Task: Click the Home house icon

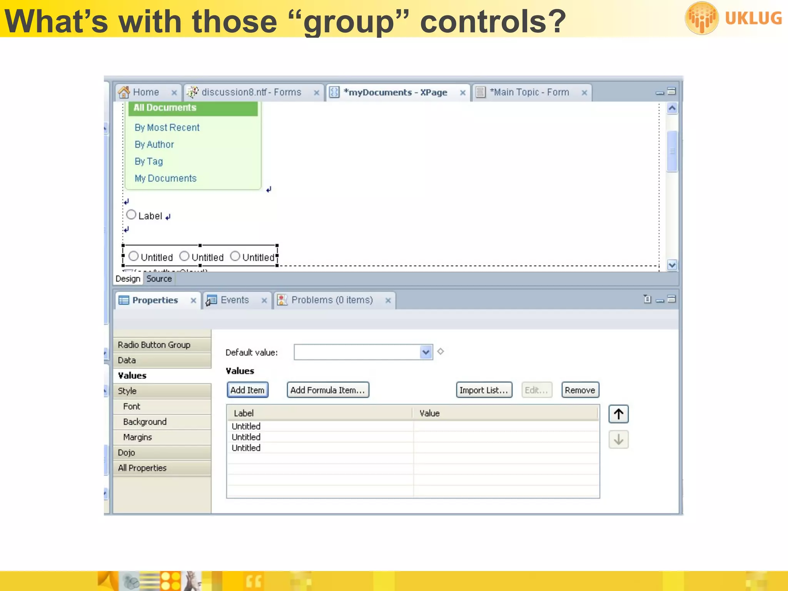Action: tap(124, 92)
